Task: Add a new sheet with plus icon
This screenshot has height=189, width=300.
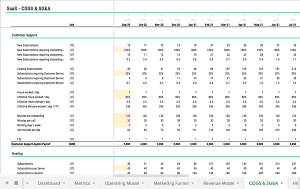Action: (7, 183)
